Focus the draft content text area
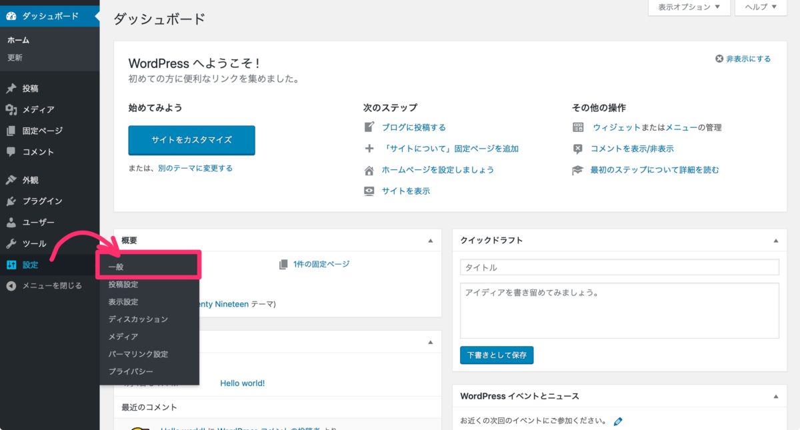The width and height of the screenshot is (800, 430). [x=619, y=311]
